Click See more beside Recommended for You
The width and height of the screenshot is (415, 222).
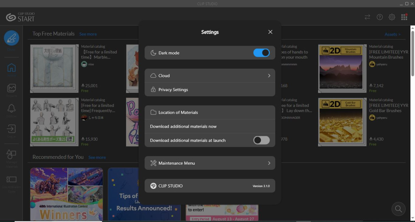click(97, 157)
